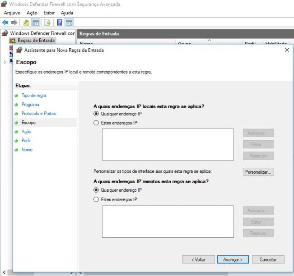Click the < Voltar button
The image size is (294, 276).
pyautogui.click(x=198, y=259)
